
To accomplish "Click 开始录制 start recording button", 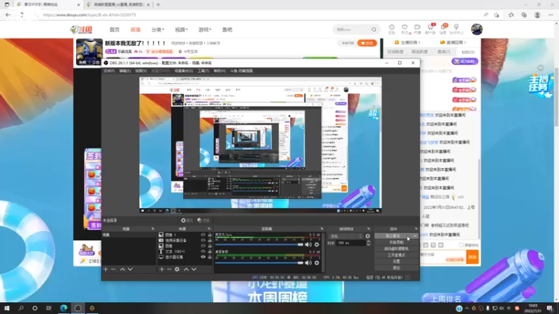I will point(396,242).
